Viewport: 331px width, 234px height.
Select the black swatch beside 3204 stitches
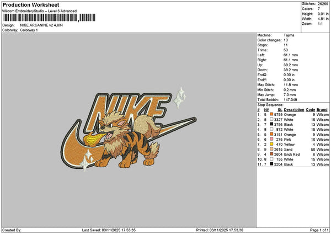271,164
